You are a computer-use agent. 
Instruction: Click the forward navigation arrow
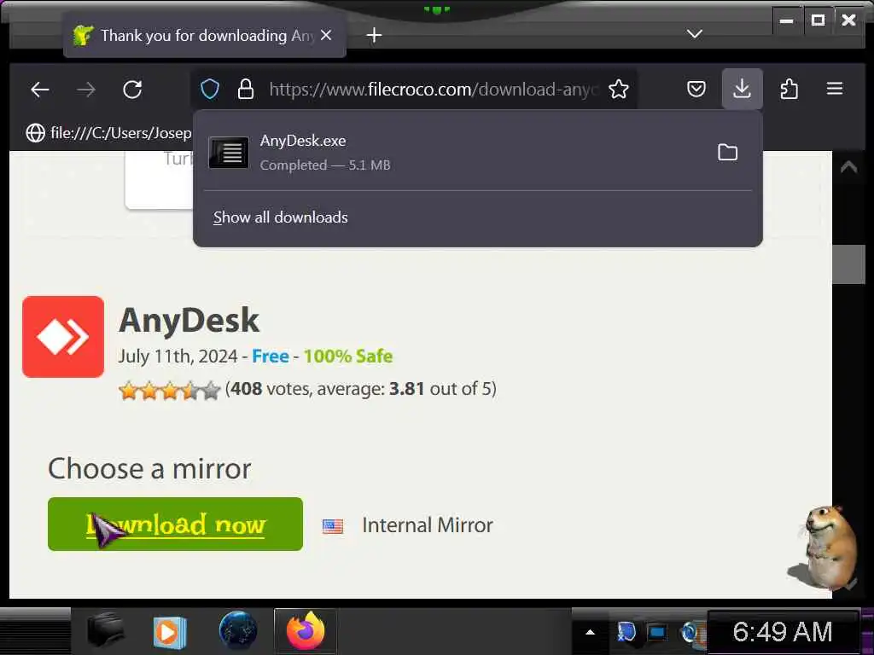tap(86, 89)
